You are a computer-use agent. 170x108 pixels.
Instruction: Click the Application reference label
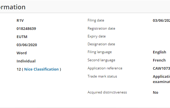click(105, 68)
